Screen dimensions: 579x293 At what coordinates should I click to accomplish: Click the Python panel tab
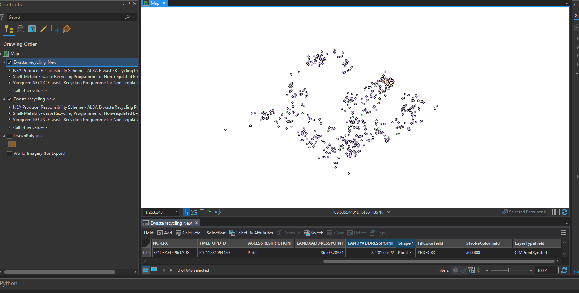(x=9, y=283)
